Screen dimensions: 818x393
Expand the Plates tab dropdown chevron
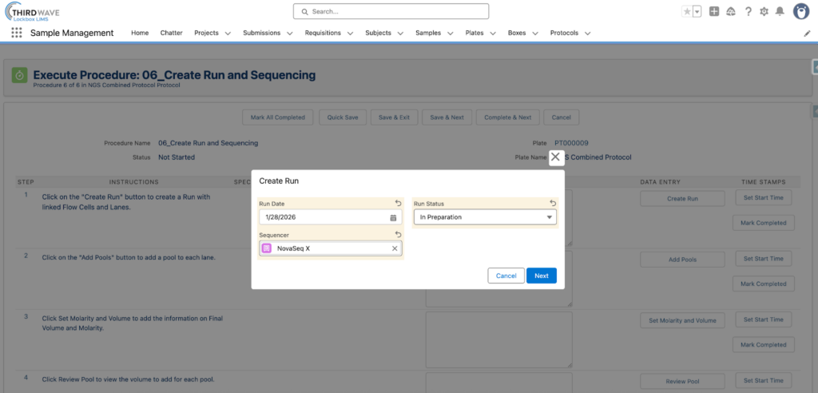click(492, 33)
